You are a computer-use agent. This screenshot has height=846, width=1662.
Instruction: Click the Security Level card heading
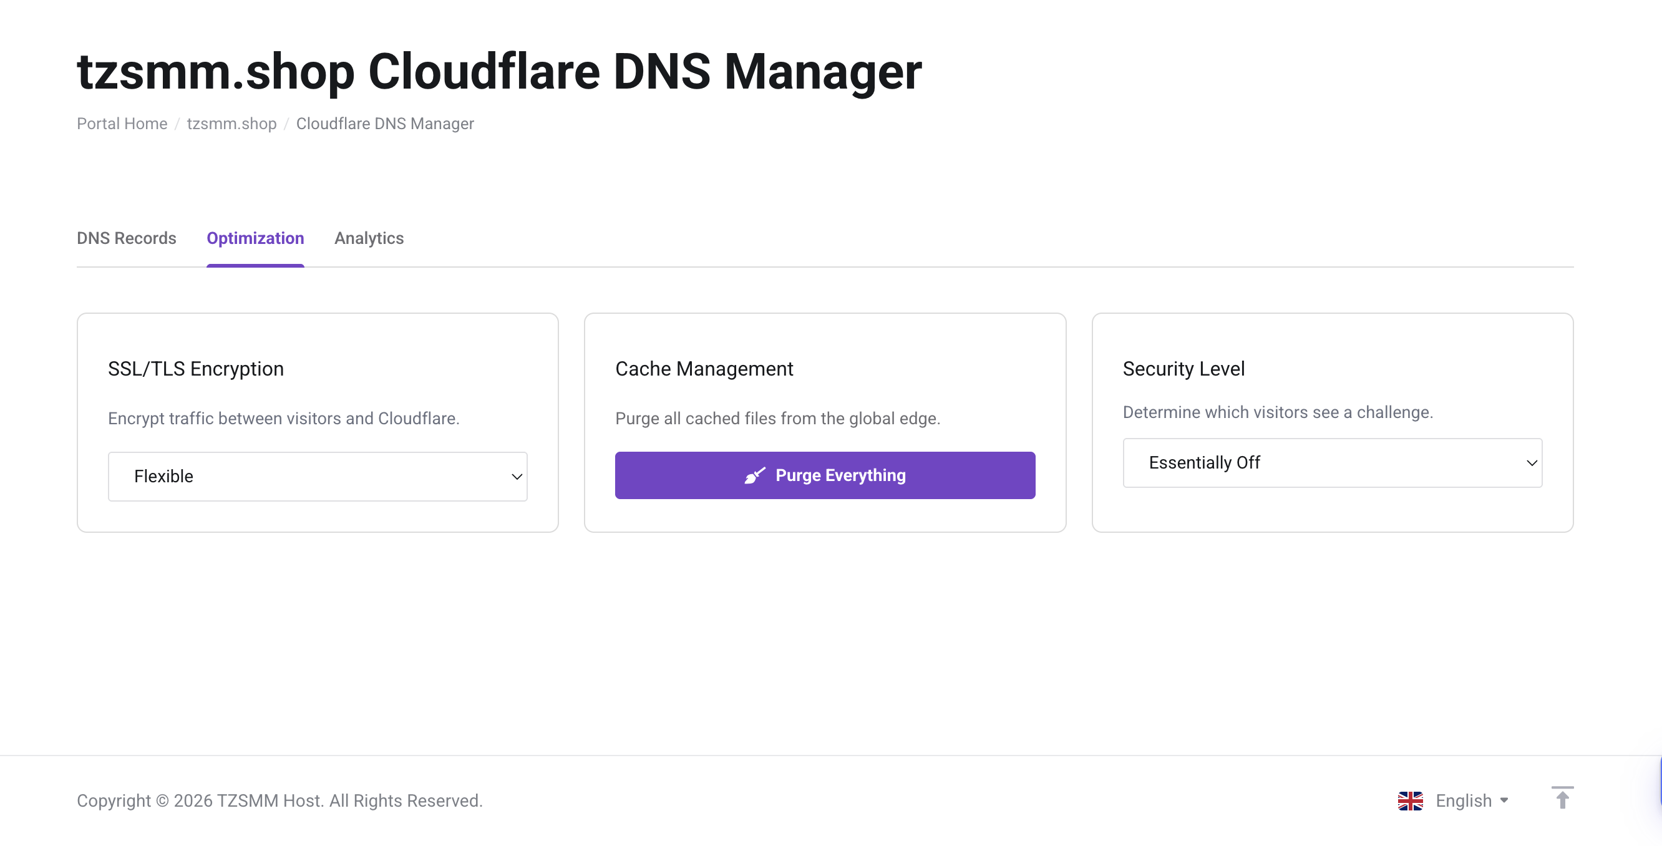pyautogui.click(x=1183, y=369)
